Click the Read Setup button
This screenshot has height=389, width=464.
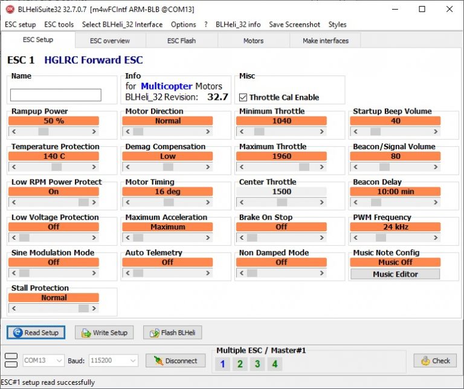pyautogui.click(x=36, y=332)
